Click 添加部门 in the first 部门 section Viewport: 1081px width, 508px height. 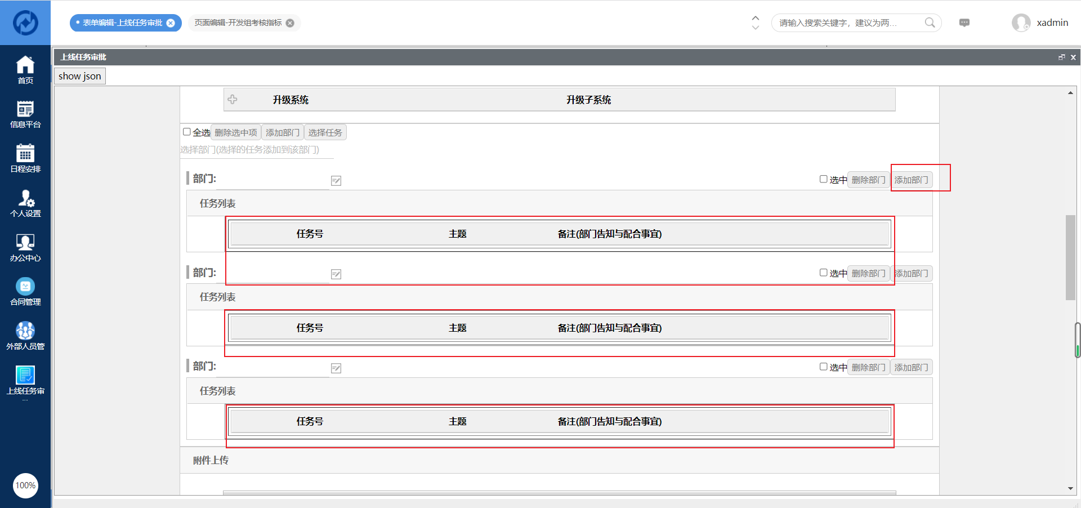pyautogui.click(x=912, y=180)
